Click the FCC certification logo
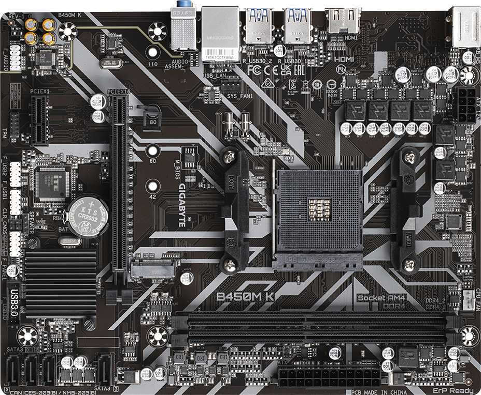The height and width of the screenshot is (395, 481). point(254,70)
